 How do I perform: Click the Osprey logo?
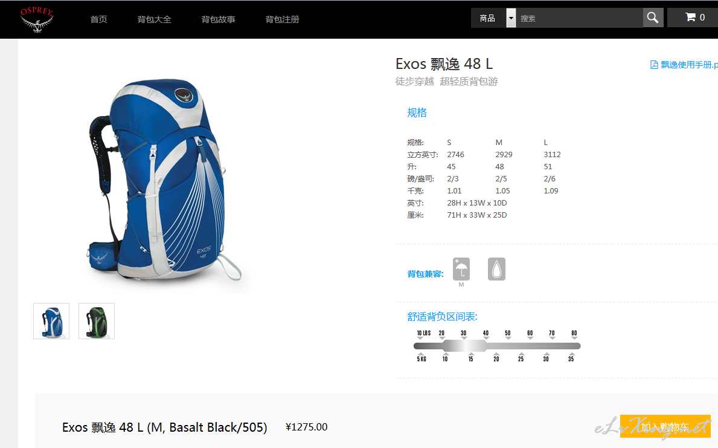37,19
